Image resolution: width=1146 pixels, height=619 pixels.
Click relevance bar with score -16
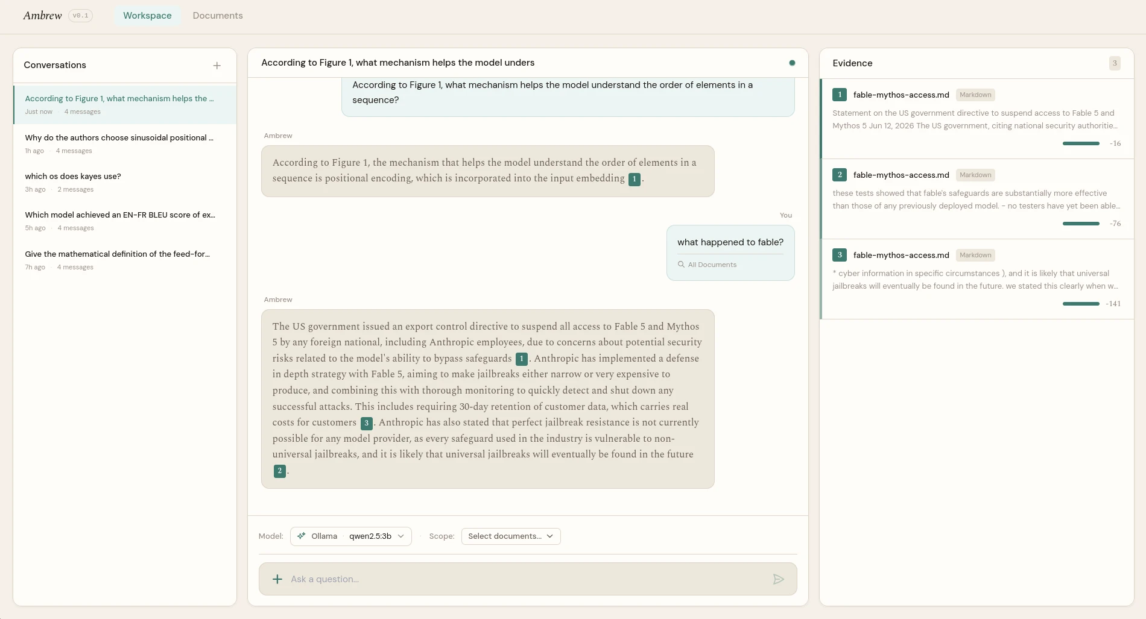point(1081,143)
